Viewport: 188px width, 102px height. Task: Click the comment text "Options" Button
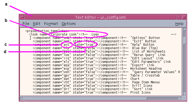coord(145,38)
